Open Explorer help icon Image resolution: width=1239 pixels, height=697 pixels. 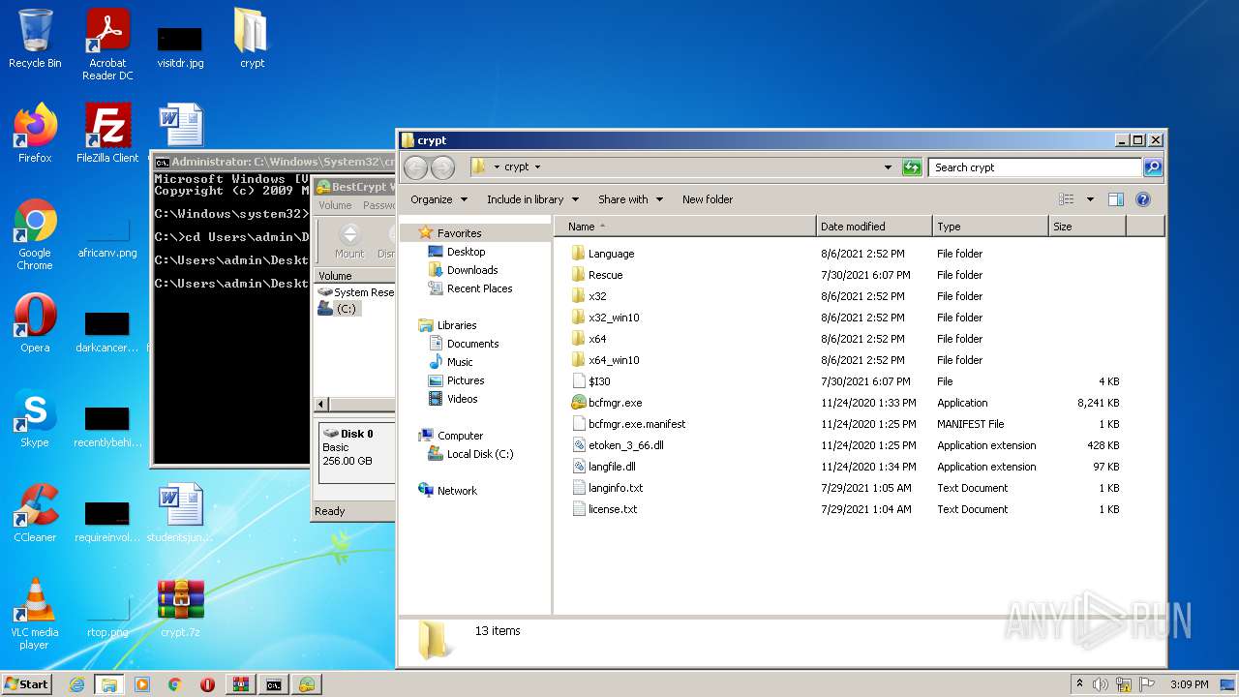(1142, 199)
